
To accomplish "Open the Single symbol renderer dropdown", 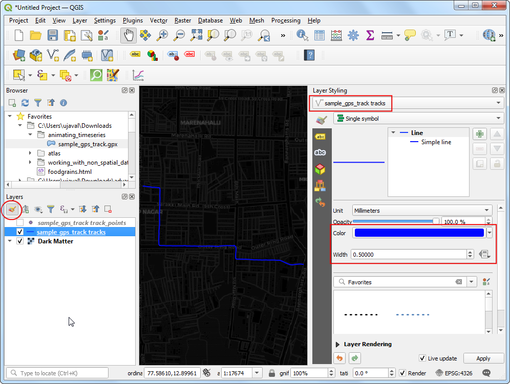I will (x=418, y=119).
